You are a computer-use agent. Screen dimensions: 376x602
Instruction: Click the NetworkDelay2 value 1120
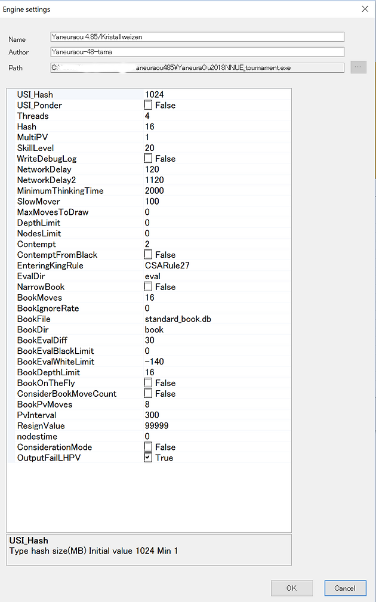pyautogui.click(x=155, y=180)
